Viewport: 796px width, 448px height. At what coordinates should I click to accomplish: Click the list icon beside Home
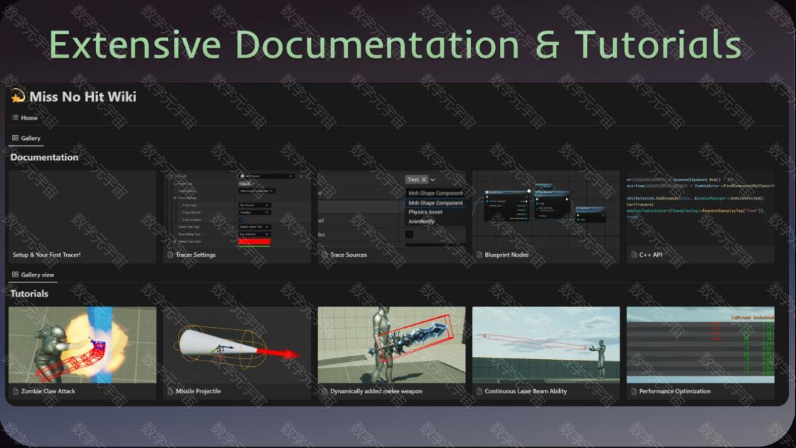[15, 117]
